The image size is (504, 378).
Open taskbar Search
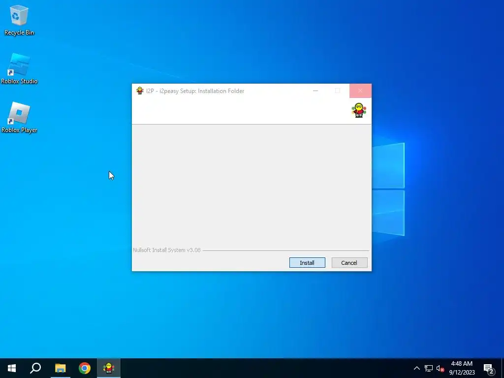click(35, 368)
